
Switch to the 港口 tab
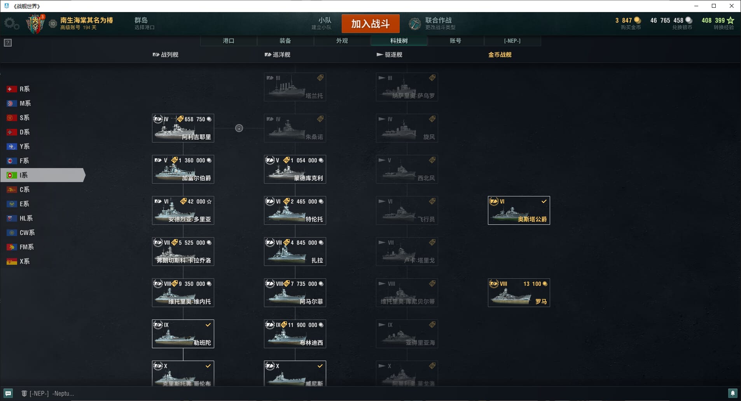[229, 41]
